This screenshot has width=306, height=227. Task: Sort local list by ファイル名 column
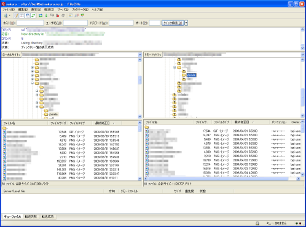pyautogui.click(x=25, y=123)
